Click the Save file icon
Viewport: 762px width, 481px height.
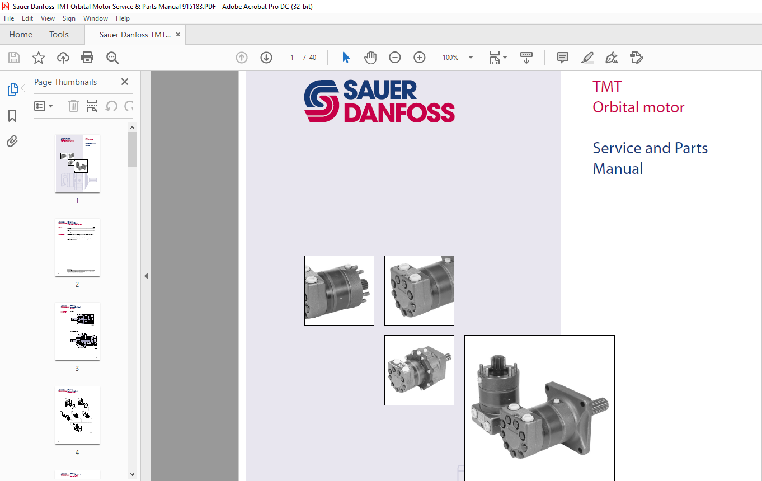tap(14, 58)
